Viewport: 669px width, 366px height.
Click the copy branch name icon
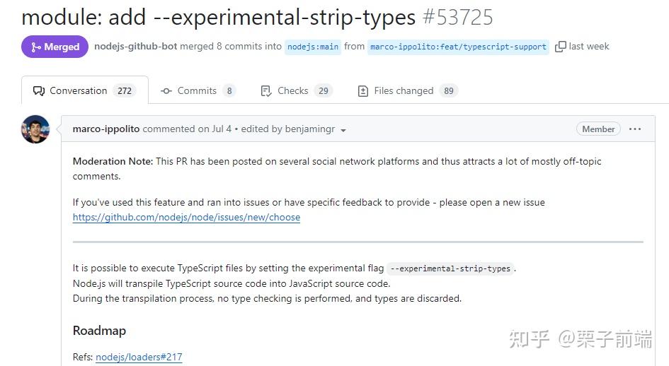tap(560, 47)
